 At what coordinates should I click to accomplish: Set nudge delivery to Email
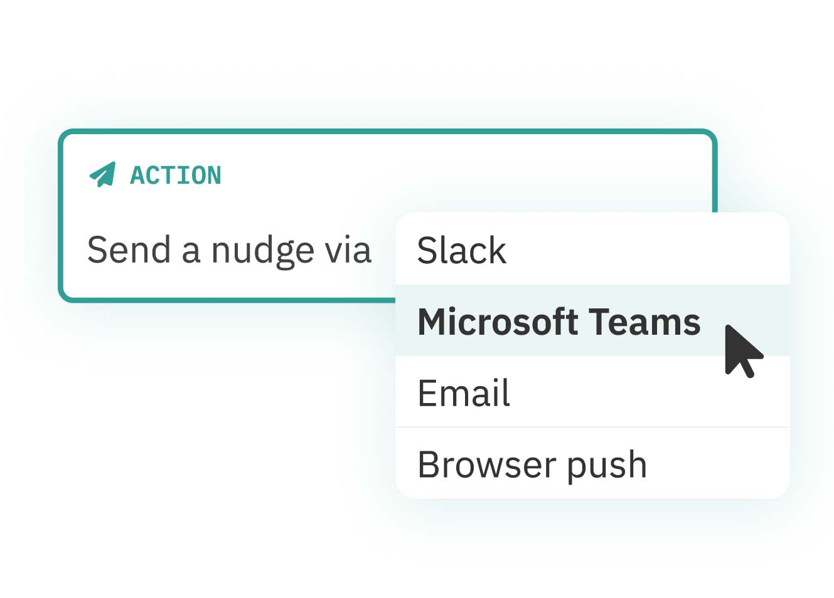coord(592,392)
